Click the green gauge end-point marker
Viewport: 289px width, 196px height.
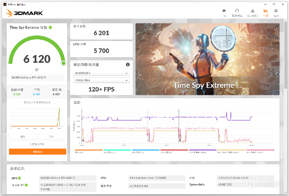point(64,63)
